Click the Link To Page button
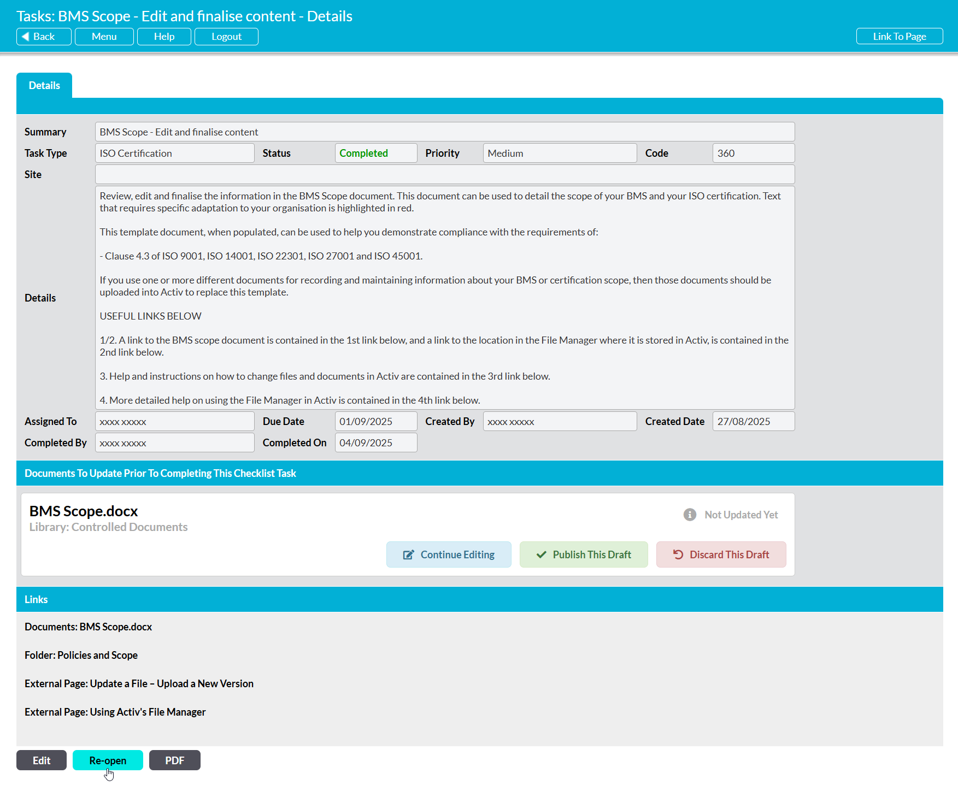The width and height of the screenshot is (958, 785). point(899,37)
